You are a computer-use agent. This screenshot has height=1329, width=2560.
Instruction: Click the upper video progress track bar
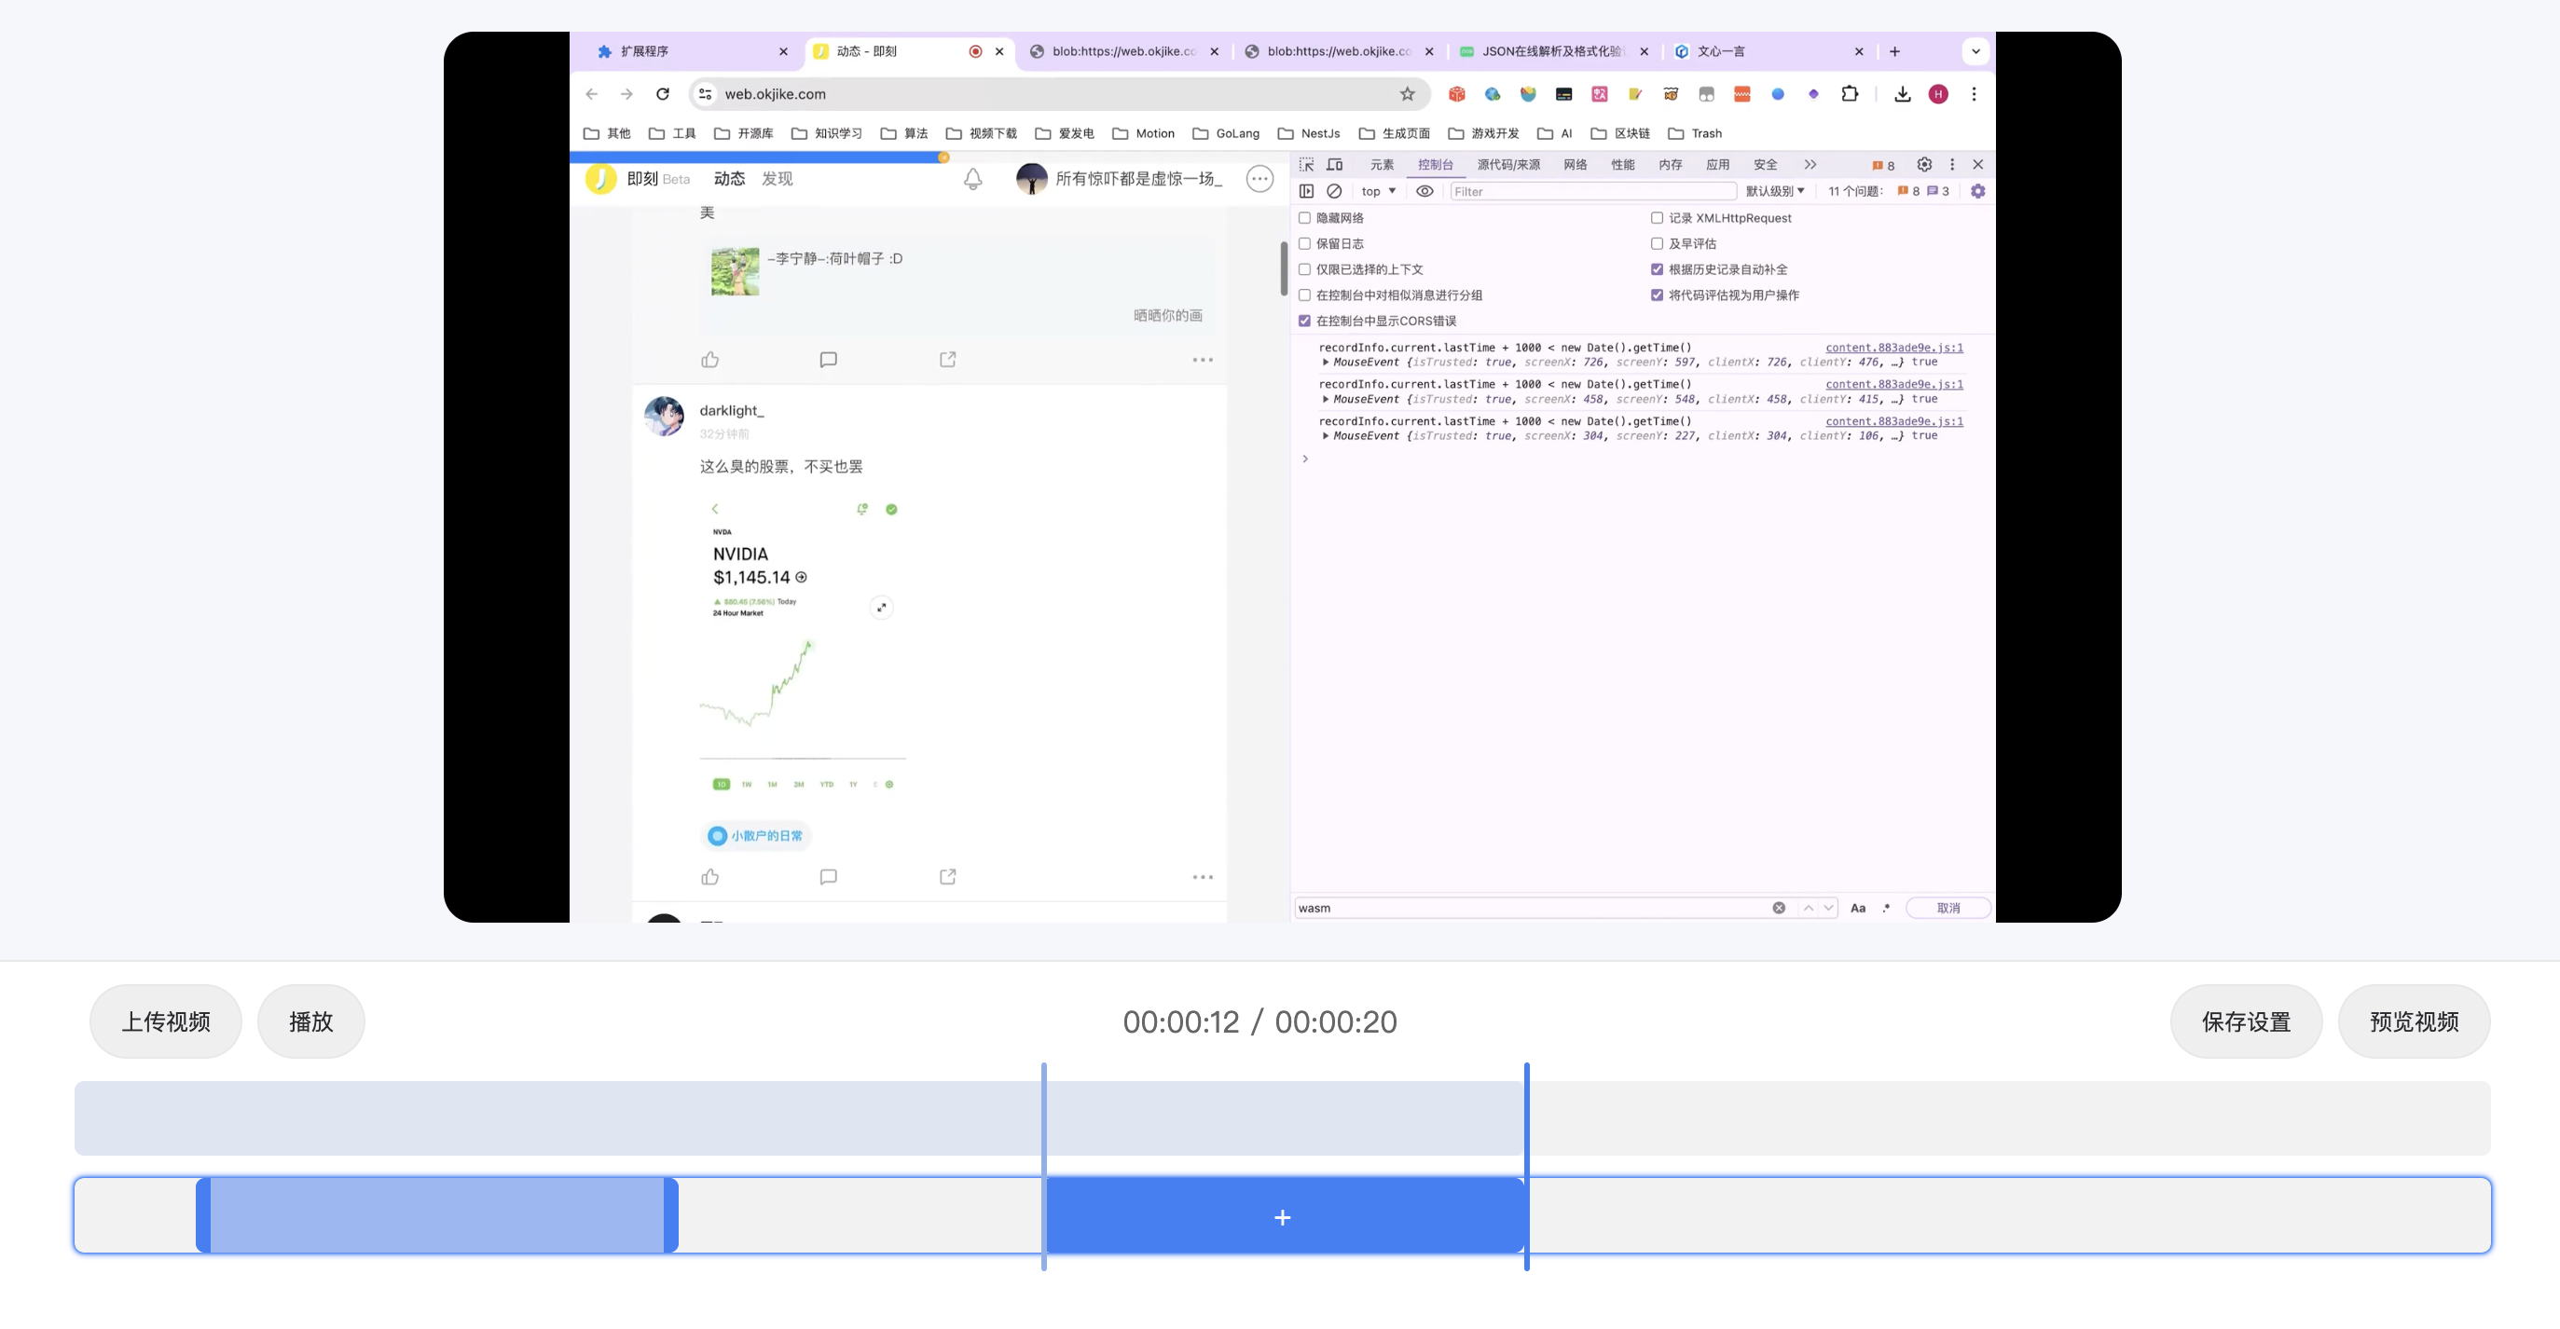tap(1282, 1117)
